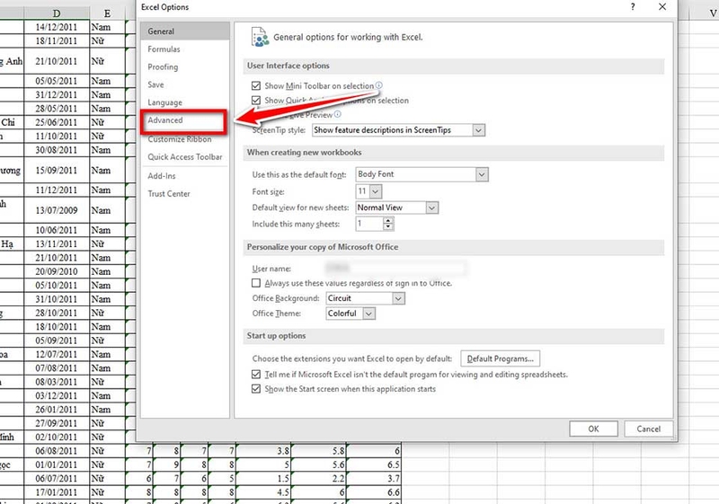Toggle Show Quick Analysis options checkbox
This screenshot has width=719, height=504.
[x=256, y=101]
